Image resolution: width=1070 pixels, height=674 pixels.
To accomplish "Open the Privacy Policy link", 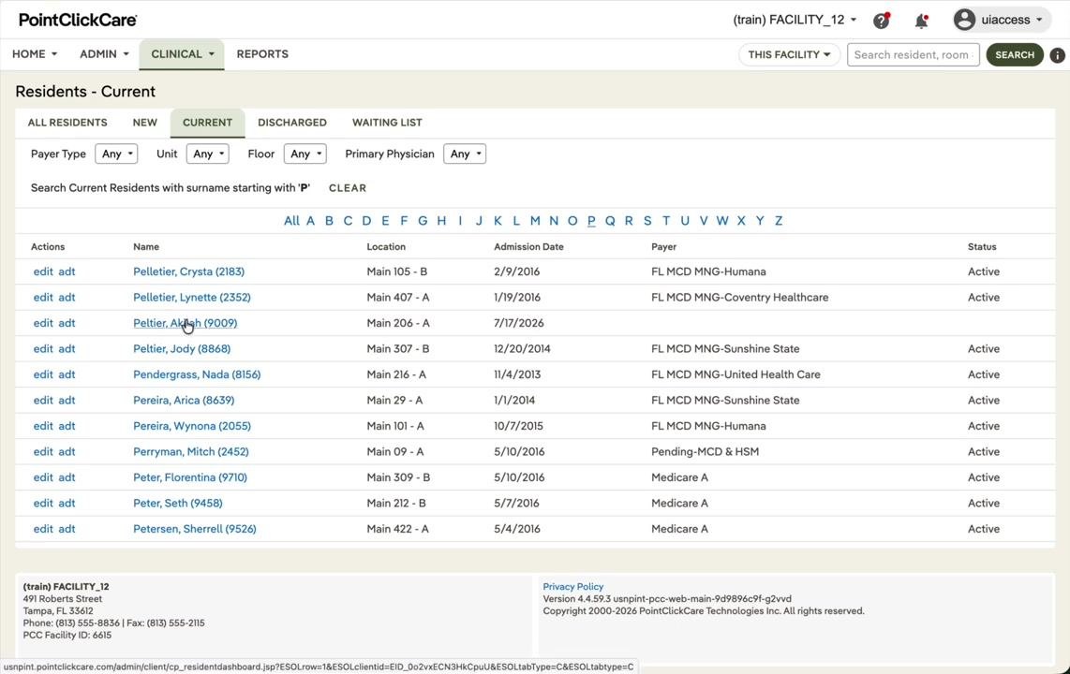I will click(x=573, y=587).
